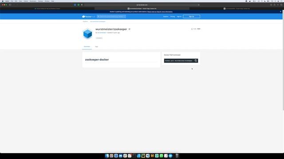284x159 pixels.
Task: Open the Safari menu
Action: (7, 1)
